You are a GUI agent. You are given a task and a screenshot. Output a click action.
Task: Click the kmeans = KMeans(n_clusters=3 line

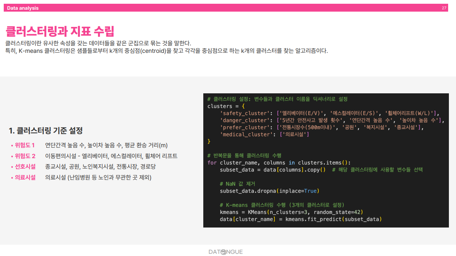pyautogui.click(x=292, y=212)
